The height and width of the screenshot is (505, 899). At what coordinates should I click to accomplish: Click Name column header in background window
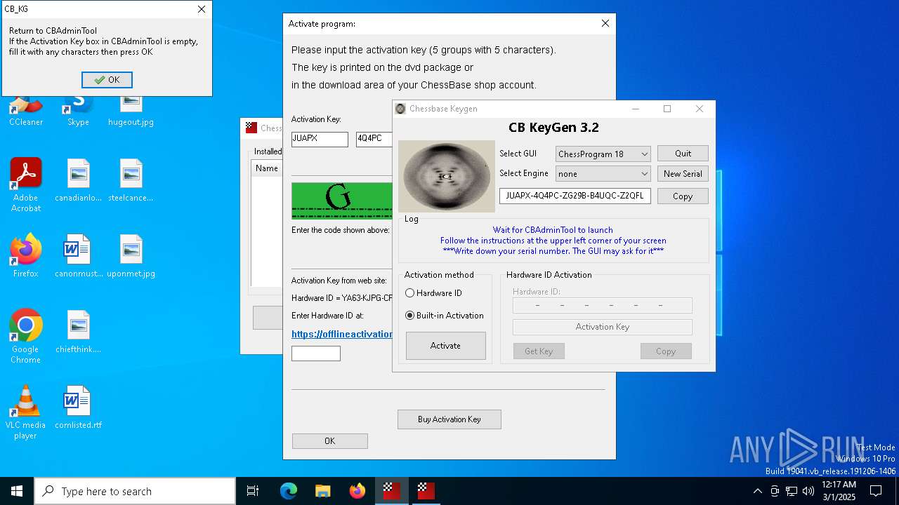pos(267,168)
